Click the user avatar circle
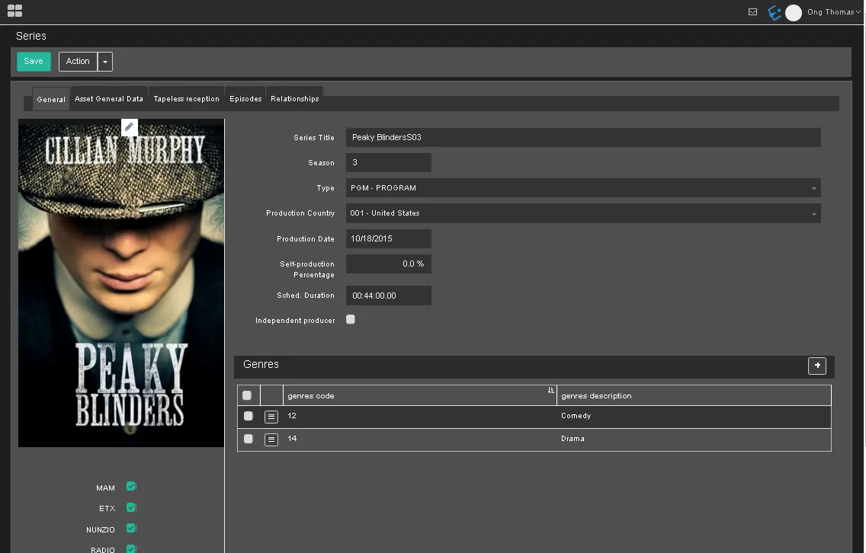The image size is (866, 553). pyautogui.click(x=794, y=12)
